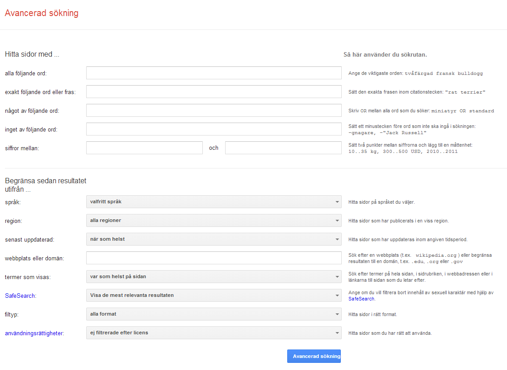Focus the 'exakt följande ord eller fras' field
The width and height of the screenshot is (507, 370).
coord(214,92)
